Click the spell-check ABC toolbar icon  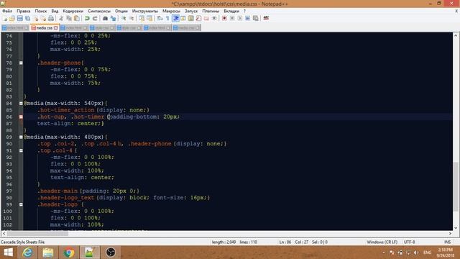(x=266, y=19)
